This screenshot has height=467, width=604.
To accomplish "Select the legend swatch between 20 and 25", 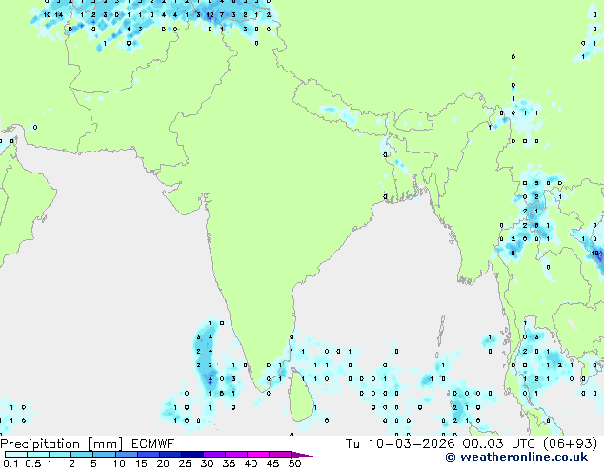I will click(x=170, y=455).
